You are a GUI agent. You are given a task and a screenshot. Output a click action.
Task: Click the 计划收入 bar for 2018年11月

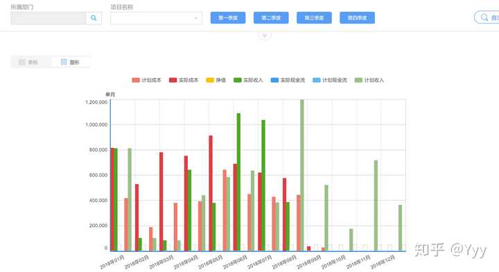[x=376, y=206]
